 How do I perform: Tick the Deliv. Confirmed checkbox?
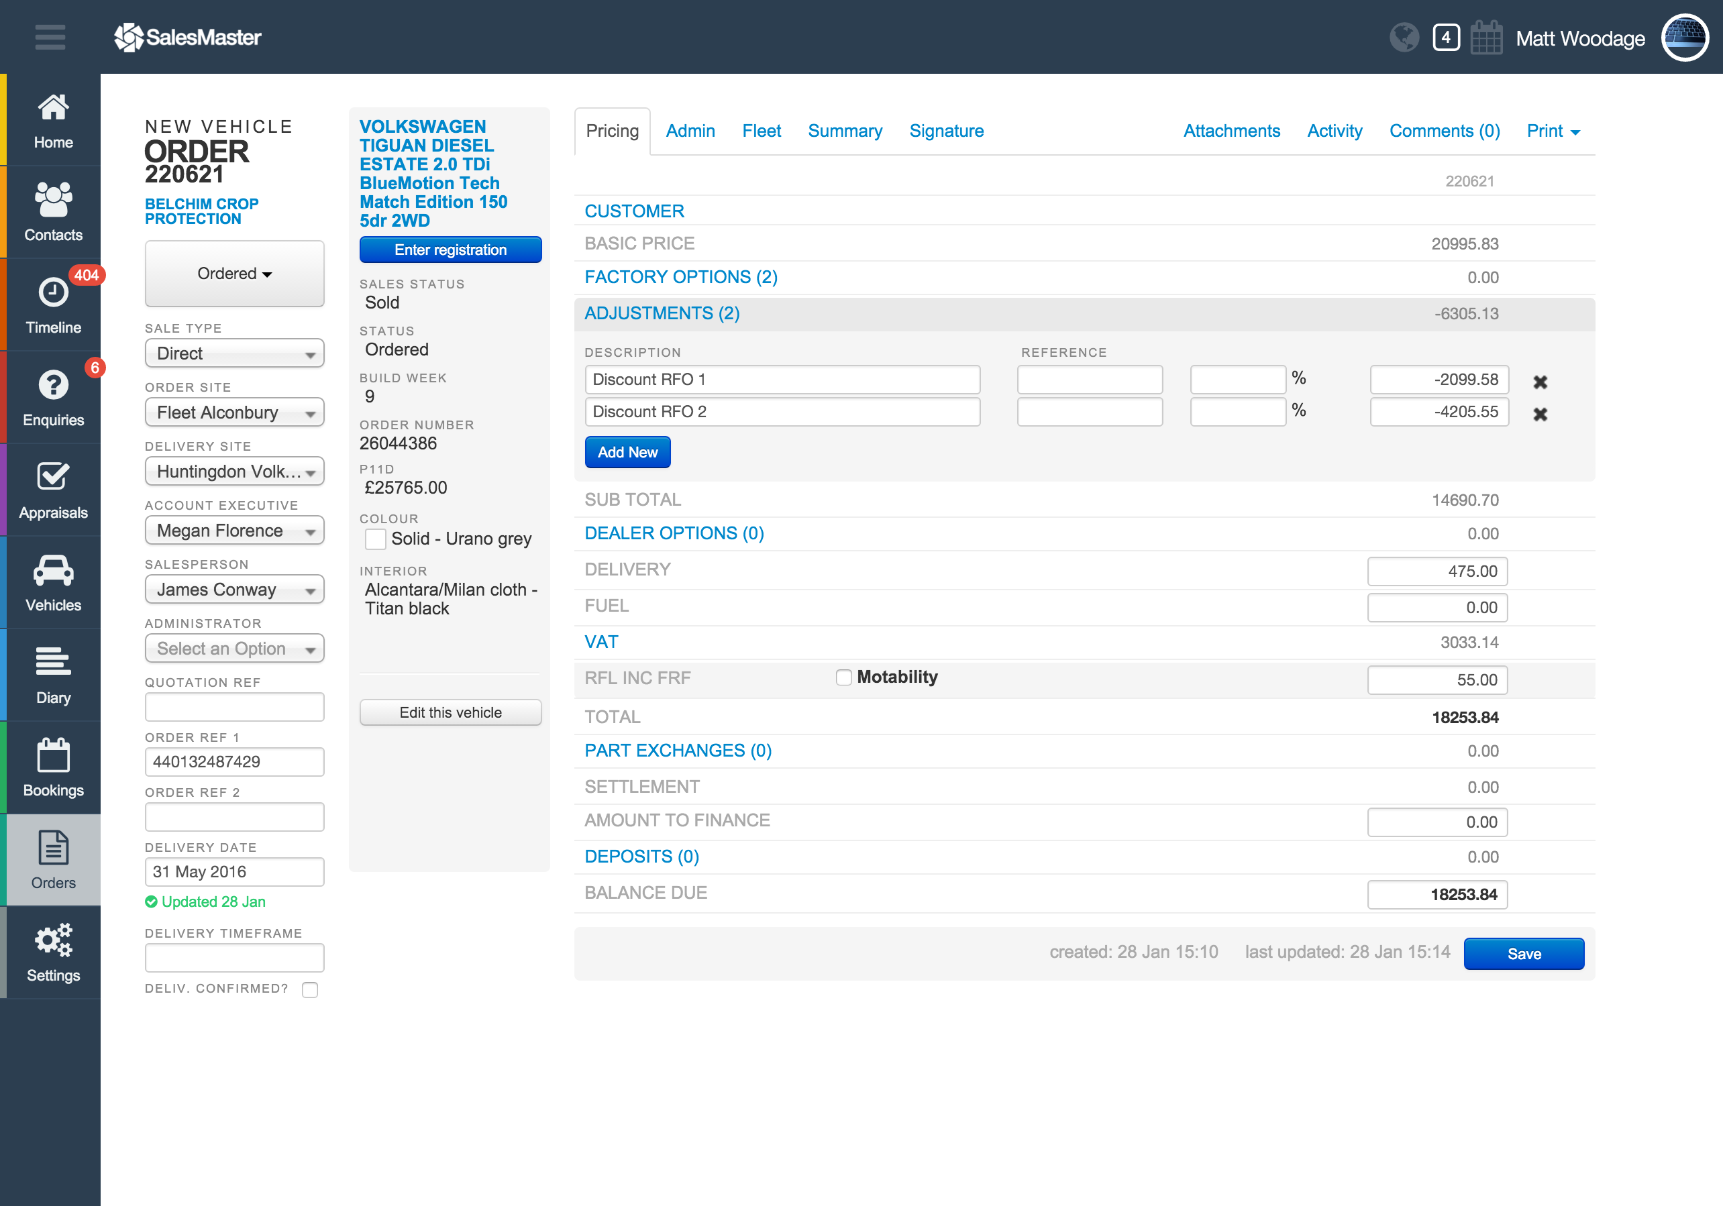click(310, 989)
